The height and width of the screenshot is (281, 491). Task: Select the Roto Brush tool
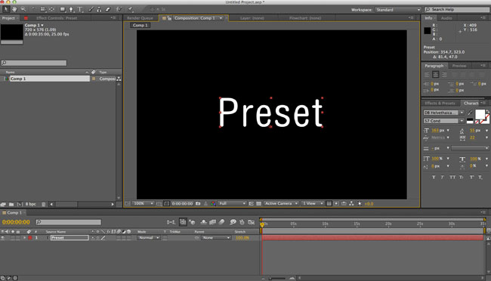tap(119, 9)
